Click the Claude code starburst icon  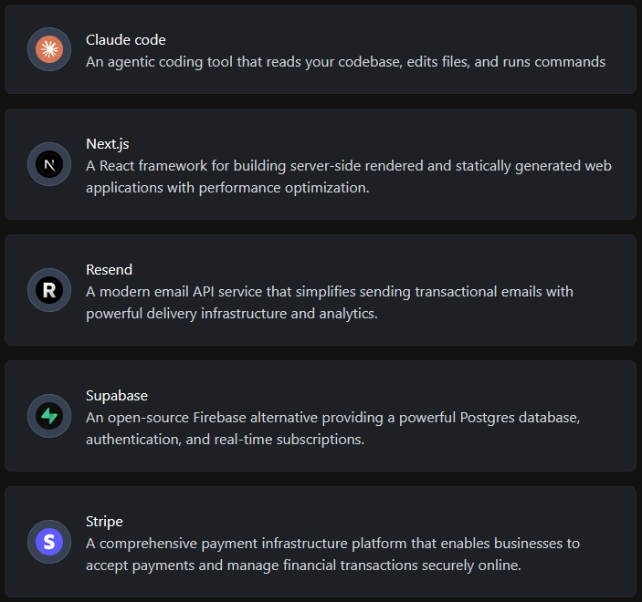click(x=49, y=50)
